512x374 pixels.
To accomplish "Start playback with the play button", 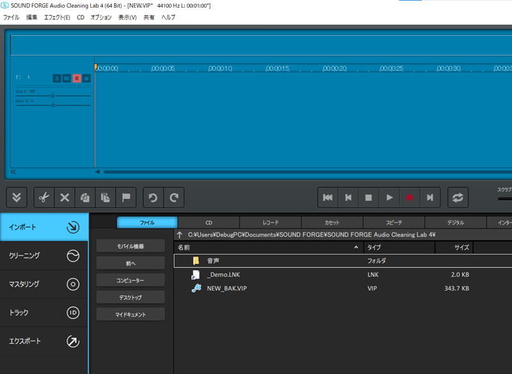I will pyautogui.click(x=389, y=198).
